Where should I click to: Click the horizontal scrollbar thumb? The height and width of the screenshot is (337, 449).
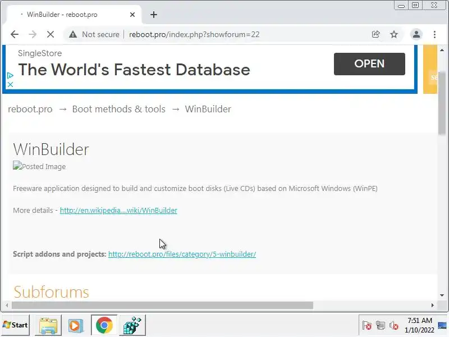(162, 306)
